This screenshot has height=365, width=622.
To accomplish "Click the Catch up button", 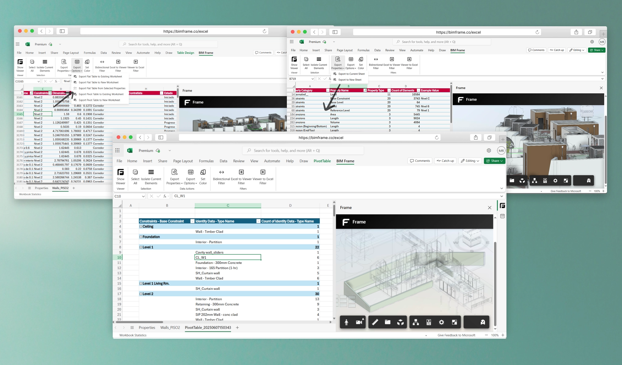I will [x=445, y=161].
